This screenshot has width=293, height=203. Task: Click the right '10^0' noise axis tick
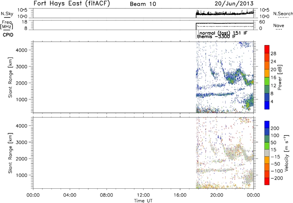pyautogui.click(x=264, y=16)
